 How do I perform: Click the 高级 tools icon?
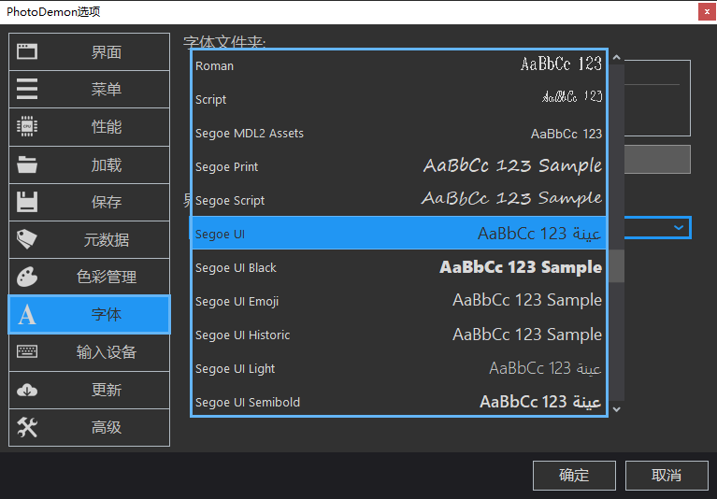[x=27, y=427]
